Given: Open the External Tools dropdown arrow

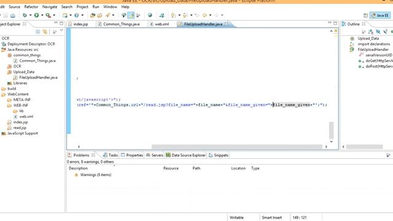Looking at the screenshot, I should pyautogui.click(x=54, y=15).
